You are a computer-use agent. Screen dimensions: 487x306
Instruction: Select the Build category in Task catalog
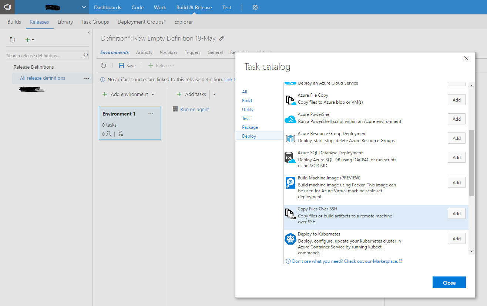coord(247,101)
